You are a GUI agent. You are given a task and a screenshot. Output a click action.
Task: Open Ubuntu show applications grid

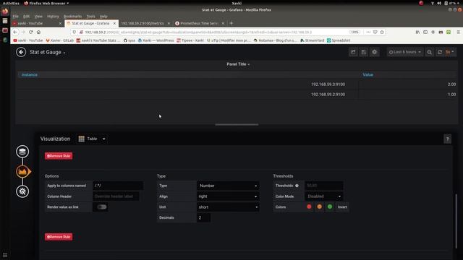coord(5,255)
